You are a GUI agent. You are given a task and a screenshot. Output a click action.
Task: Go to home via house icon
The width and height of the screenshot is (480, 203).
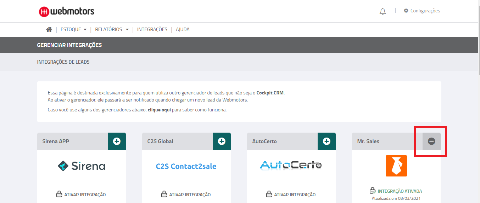tap(49, 29)
